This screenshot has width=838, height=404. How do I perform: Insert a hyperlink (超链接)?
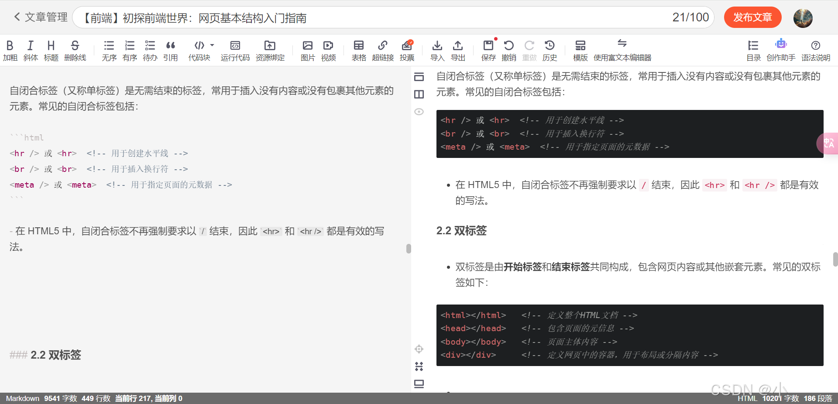383,51
